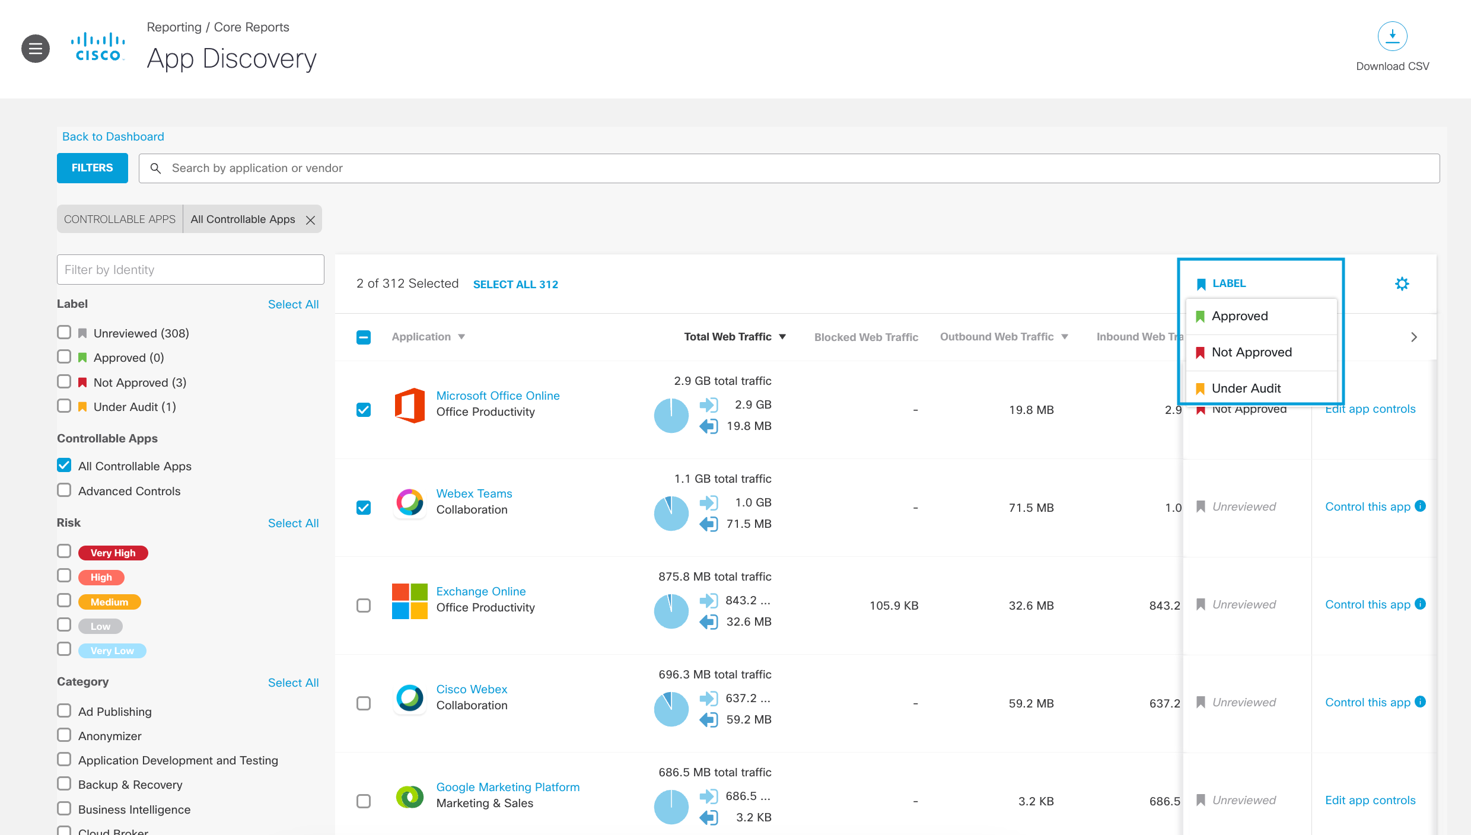Toggle the header select-all checkbox
This screenshot has width=1471, height=835.
364,337
